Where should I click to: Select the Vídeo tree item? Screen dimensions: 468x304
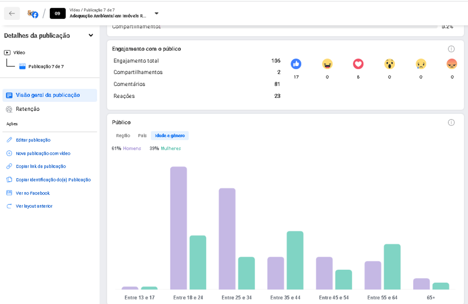15,52
